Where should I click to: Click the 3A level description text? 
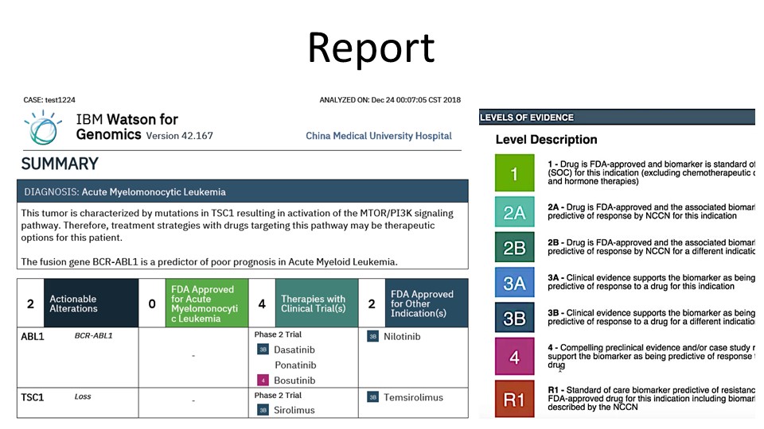click(x=651, y=281)
